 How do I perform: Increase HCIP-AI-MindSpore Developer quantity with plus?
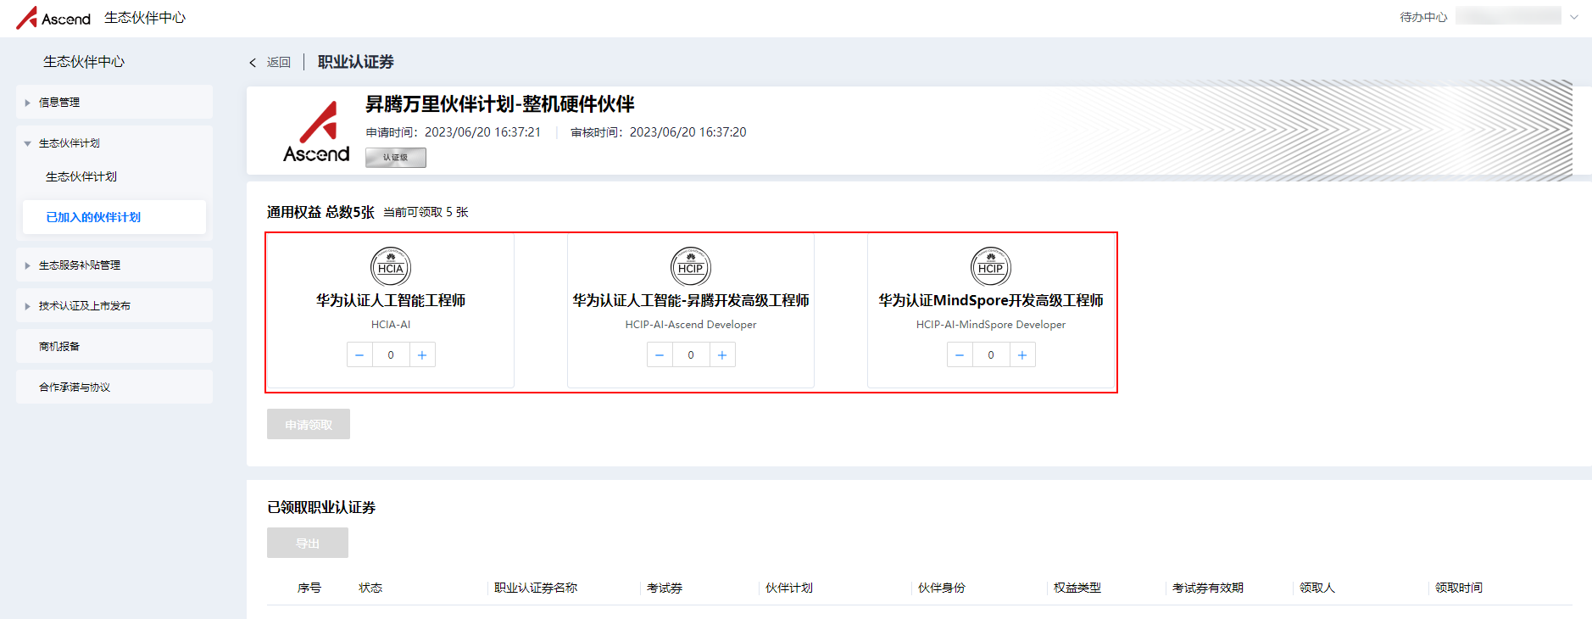point(1022,355)
